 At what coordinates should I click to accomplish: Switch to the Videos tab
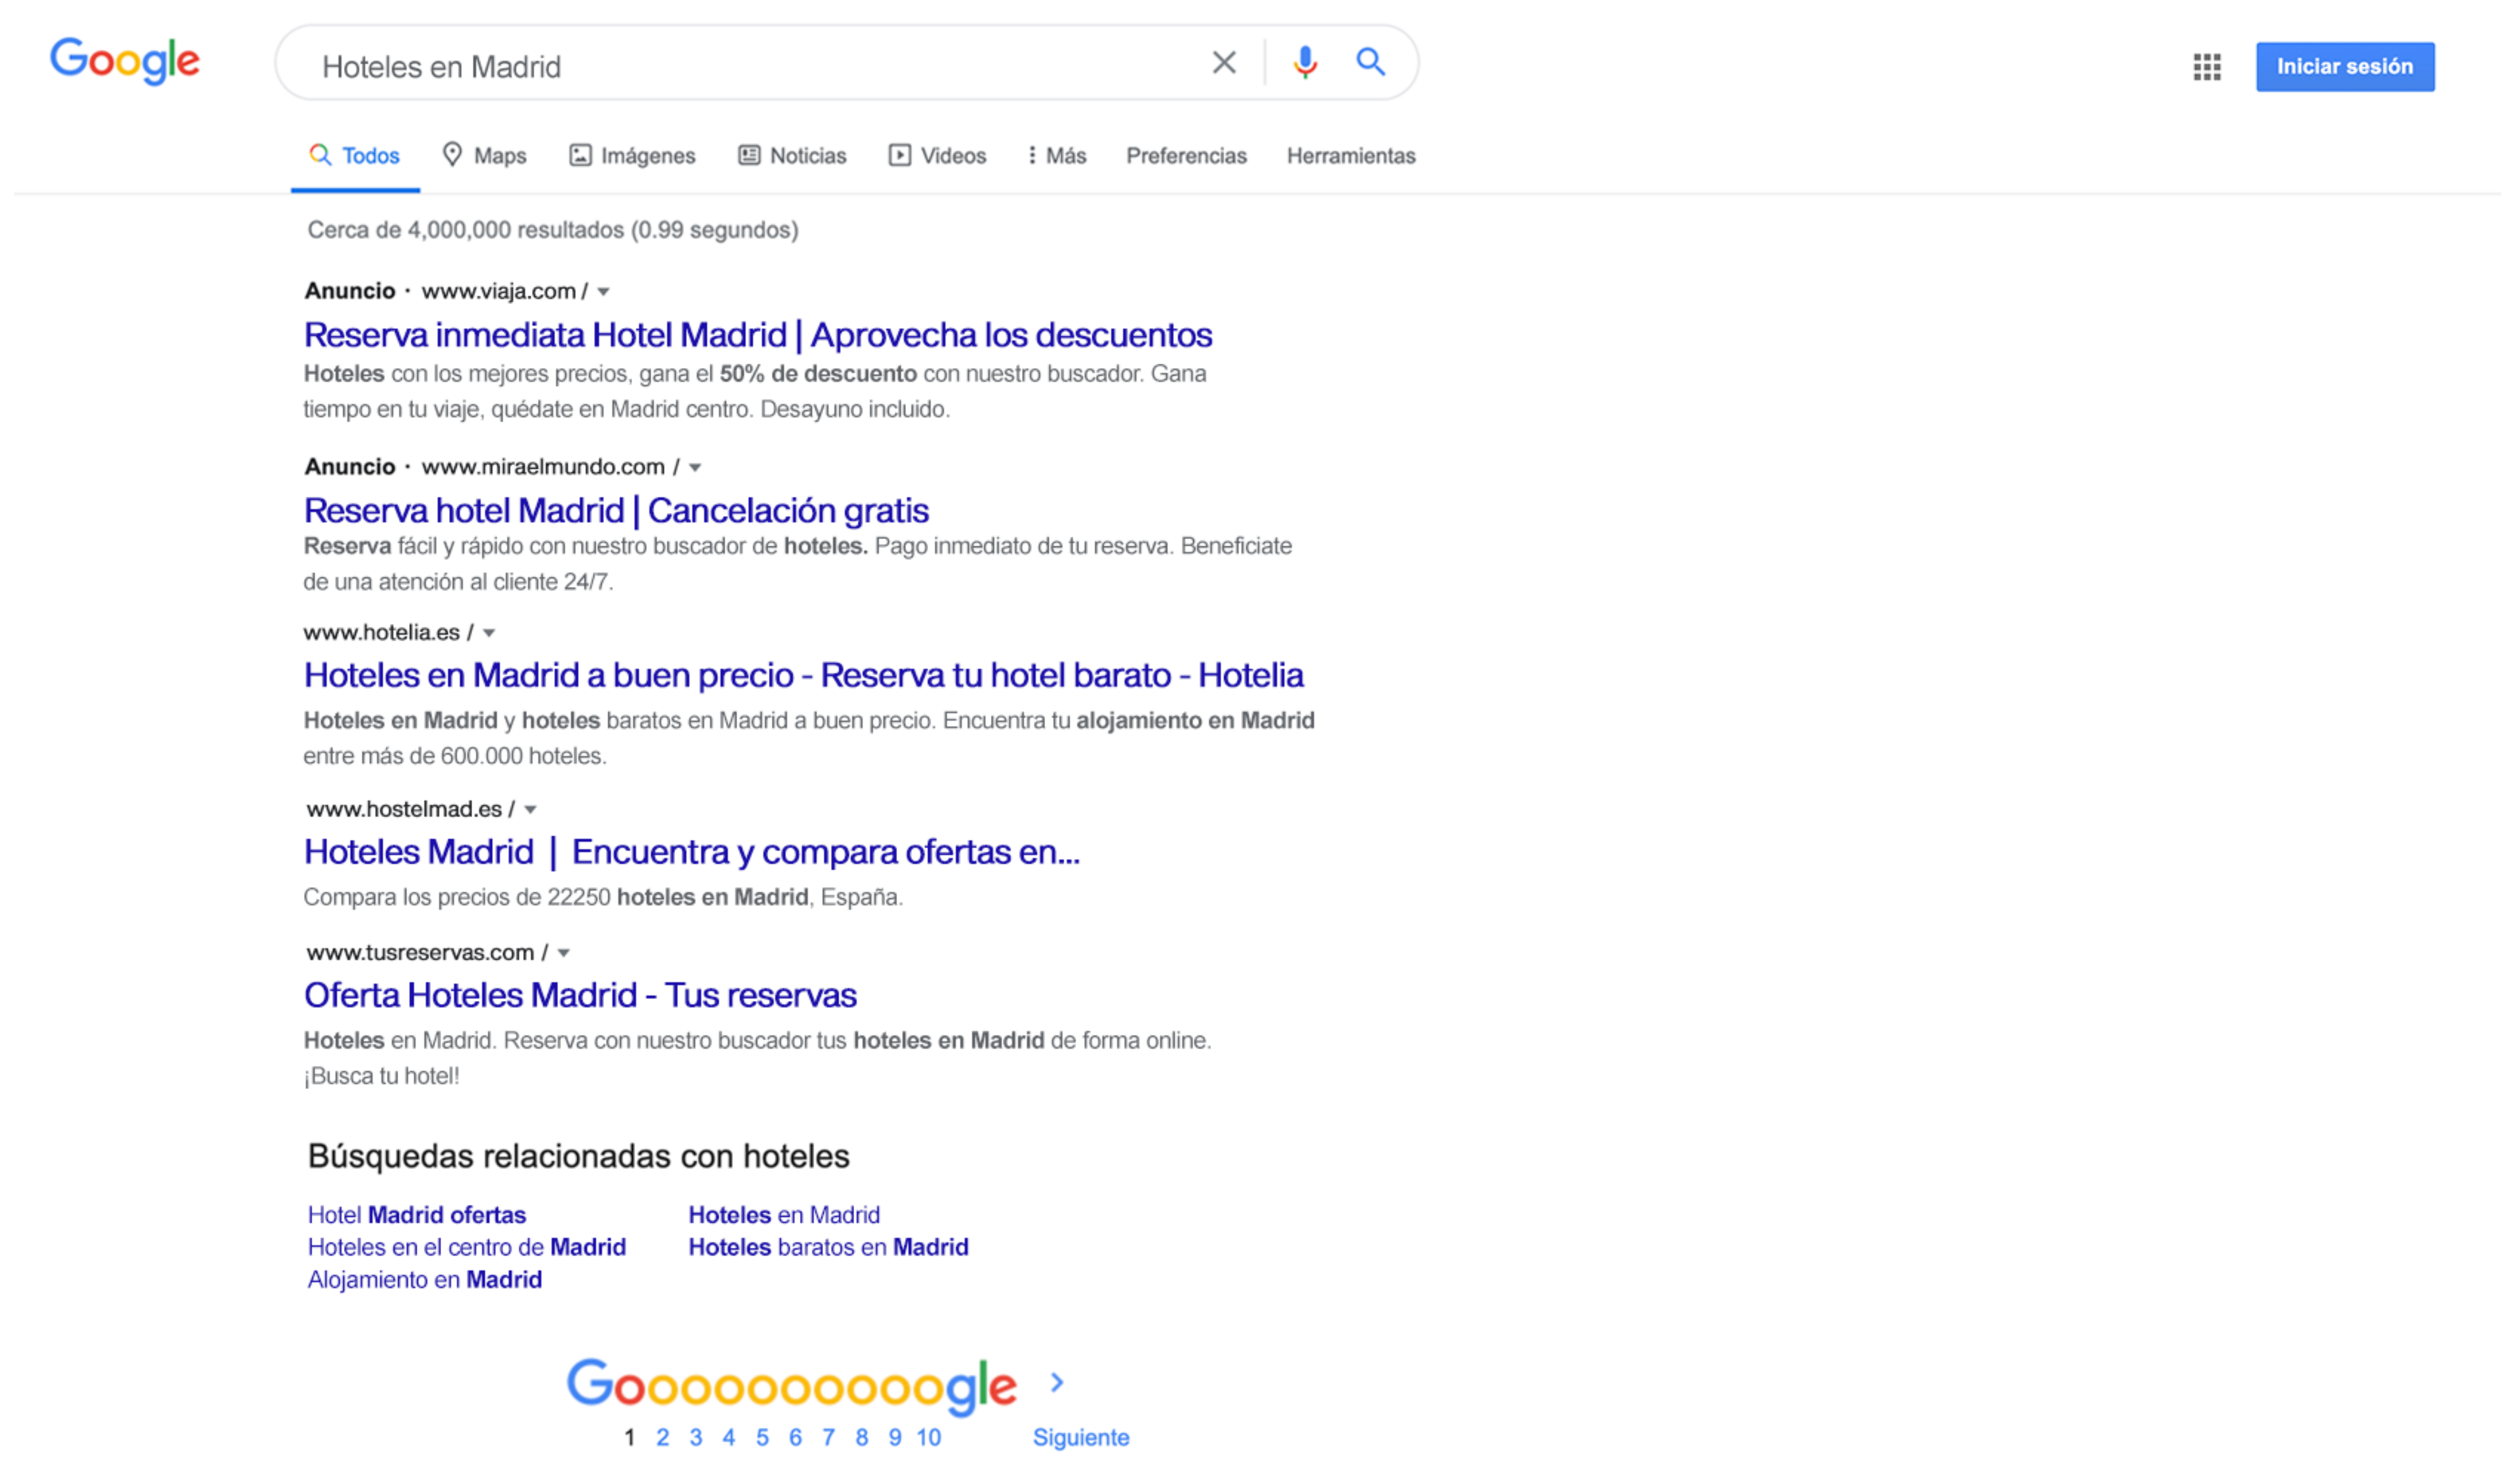click(x=938, y=156)
